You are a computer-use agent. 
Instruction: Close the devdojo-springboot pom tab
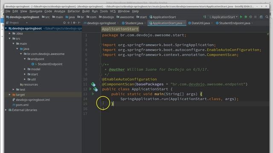[x=118, y=23]
